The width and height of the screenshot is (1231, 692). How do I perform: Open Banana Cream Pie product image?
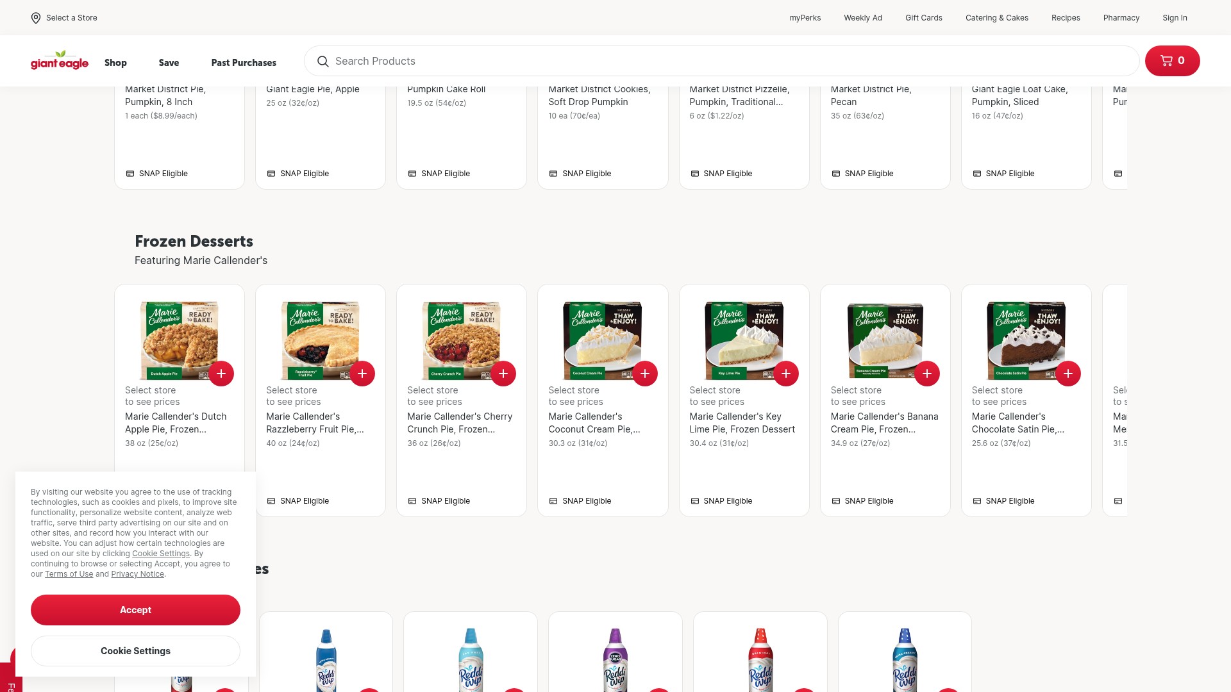tap(885, 340)
